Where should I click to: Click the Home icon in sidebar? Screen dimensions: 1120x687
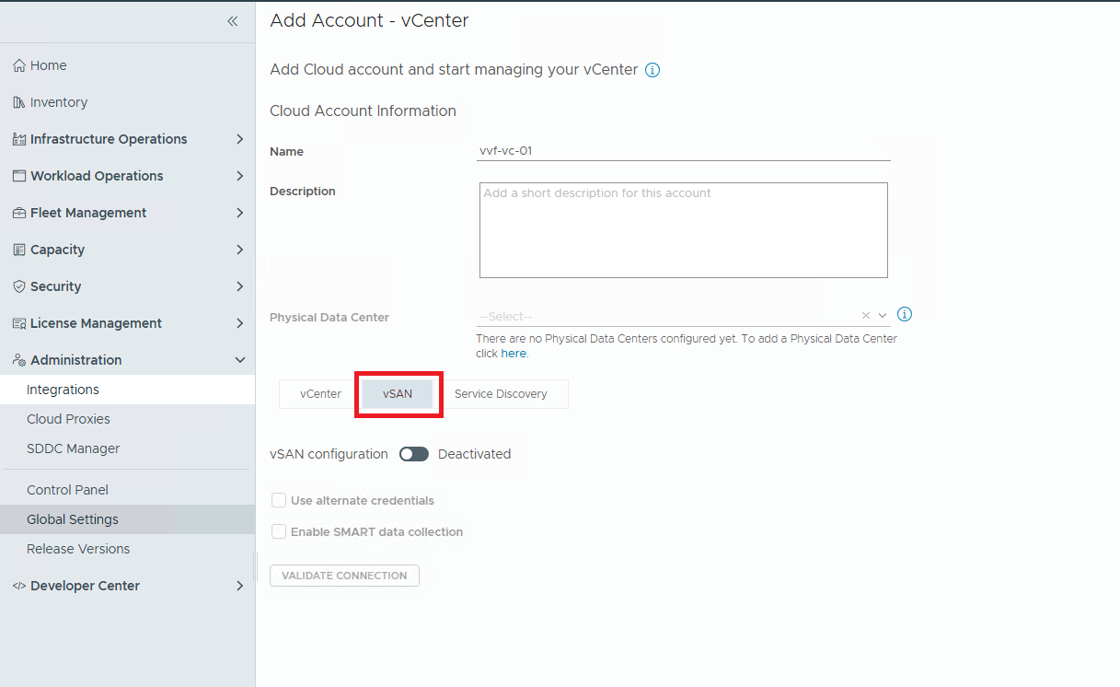[x=19, y=65]
